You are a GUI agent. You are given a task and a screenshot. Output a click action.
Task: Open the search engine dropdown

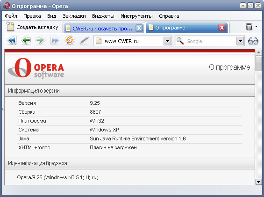pyautogui.click(x=240, y=41)
